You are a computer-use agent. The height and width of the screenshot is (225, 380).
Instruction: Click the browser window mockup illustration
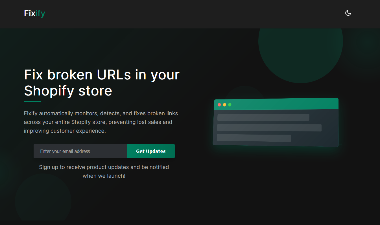276,122
